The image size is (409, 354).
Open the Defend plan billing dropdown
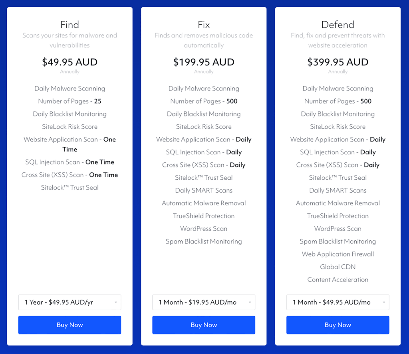point(338,302)
